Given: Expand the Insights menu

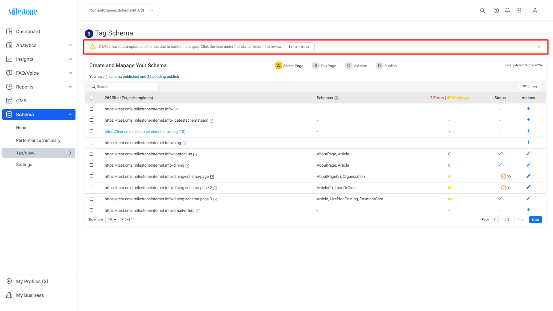Looking at the screenshot, I should click(x=70, y=59).
